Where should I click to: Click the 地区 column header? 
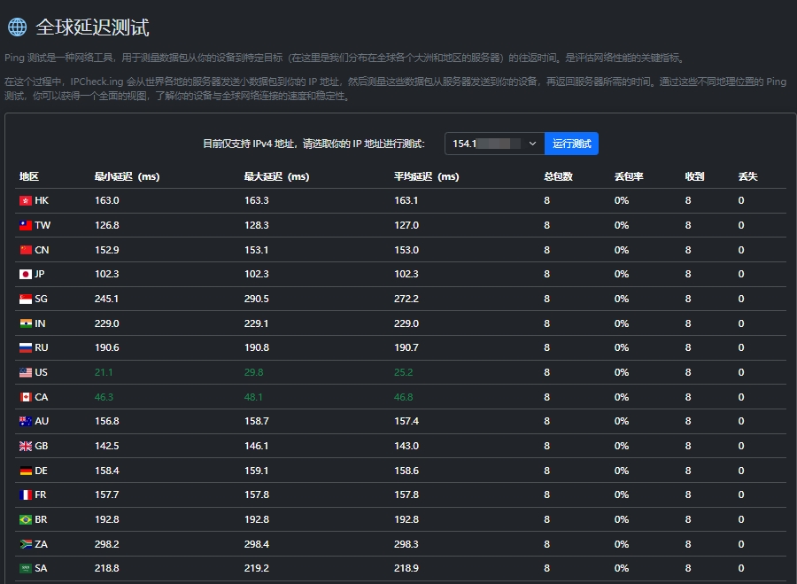[29, 176]
